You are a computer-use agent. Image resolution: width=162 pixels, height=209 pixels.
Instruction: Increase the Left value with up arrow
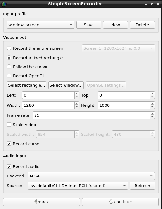click(x=77, y=94)
